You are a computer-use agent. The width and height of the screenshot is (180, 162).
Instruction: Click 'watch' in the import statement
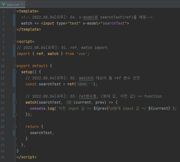pos(53,54)
